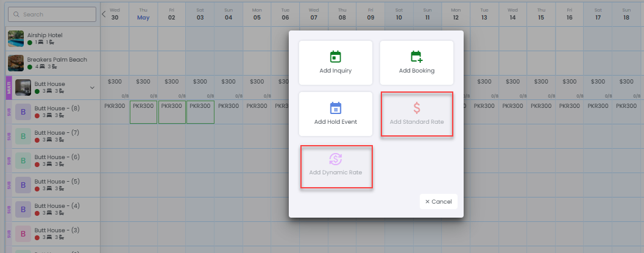This screenshot has width=644, height=253.
Task: Click the Add Inquiry label in the dialog
Action: (x=336, y=71)
